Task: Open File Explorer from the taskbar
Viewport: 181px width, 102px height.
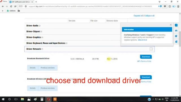Action: tap(22, 99)
